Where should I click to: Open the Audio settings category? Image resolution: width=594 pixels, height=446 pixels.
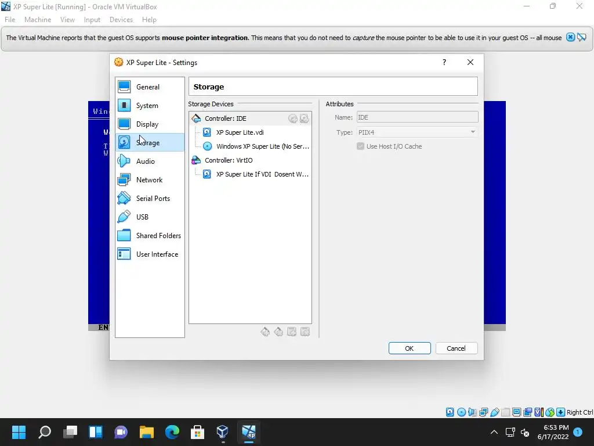(150, 161)
